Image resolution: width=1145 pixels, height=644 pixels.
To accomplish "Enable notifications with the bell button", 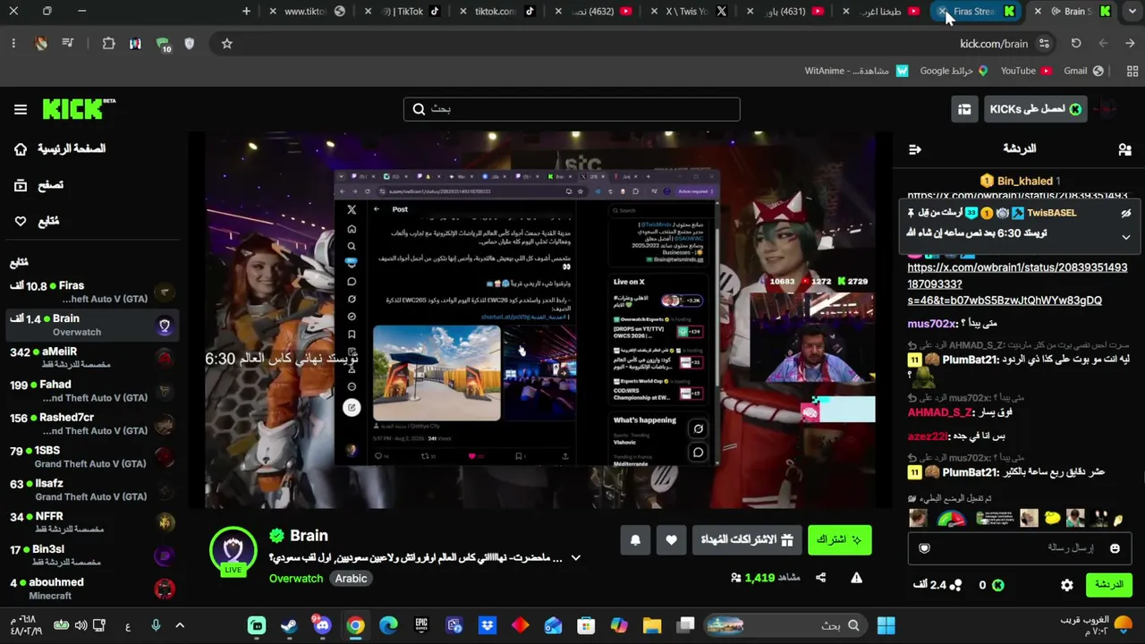I will 635,540.
